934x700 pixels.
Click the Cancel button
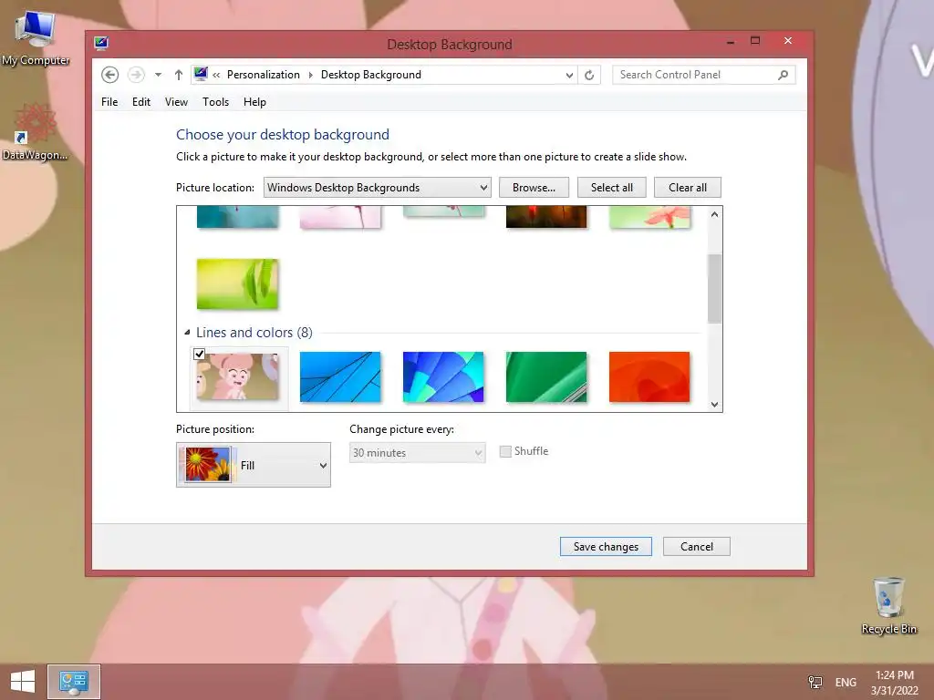click(x=696, y=547)
